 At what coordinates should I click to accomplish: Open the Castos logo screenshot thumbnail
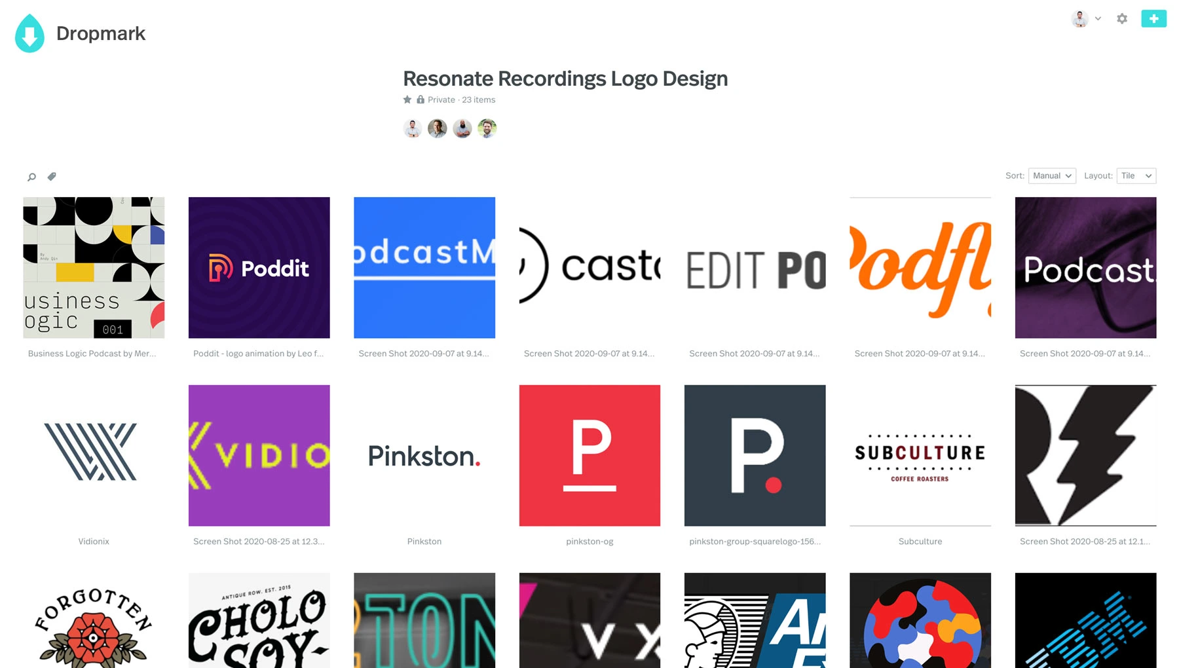click(x=589, y=268)
